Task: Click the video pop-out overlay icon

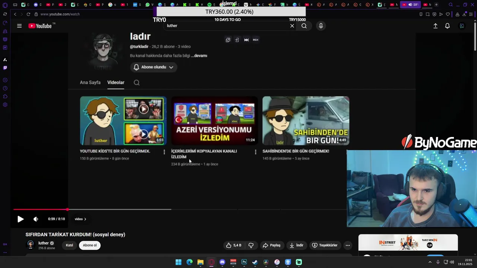Action: tap(228, 40)
